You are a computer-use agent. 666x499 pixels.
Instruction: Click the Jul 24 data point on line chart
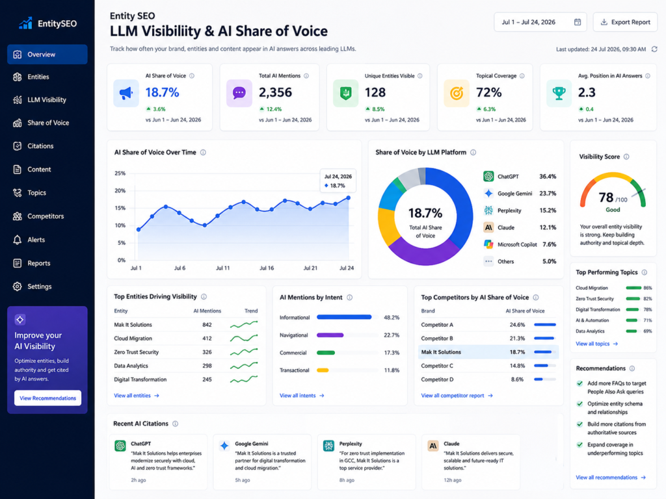click(x=349, y=198)
